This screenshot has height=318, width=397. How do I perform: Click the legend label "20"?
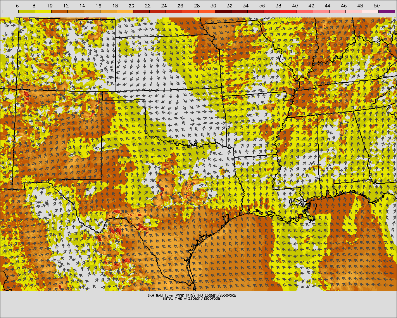(131, 6)
